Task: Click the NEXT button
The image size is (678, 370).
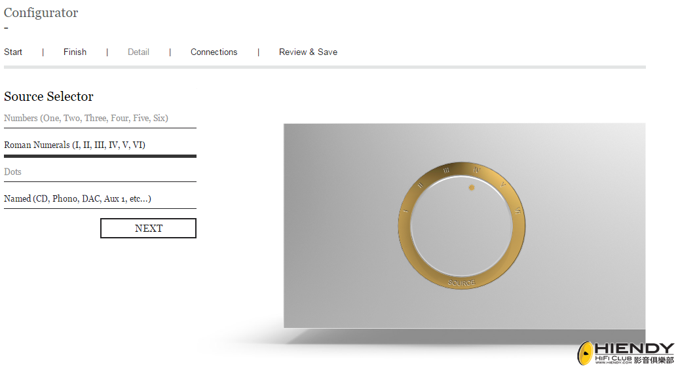Action: click(148, 229)
